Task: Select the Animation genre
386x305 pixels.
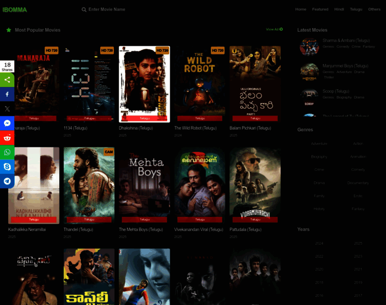Action: click(358, 157)
